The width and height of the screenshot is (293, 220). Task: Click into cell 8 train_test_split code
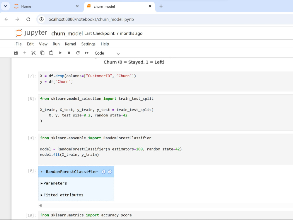pyautogui.click(x=165, y=112)
